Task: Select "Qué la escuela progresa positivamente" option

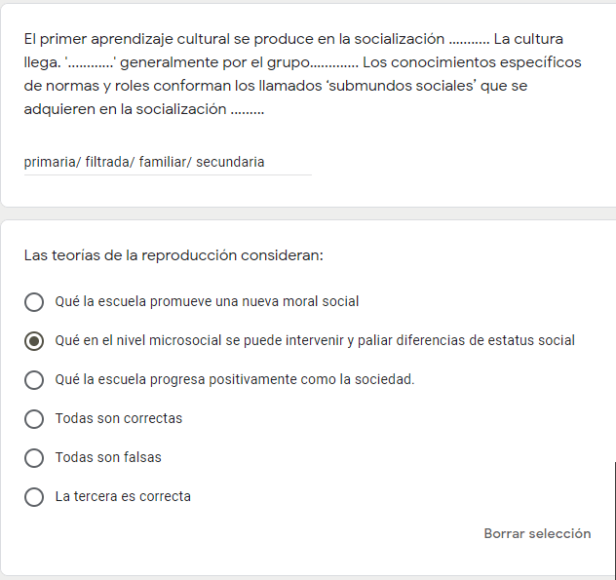Action: [x=234, y=380]
